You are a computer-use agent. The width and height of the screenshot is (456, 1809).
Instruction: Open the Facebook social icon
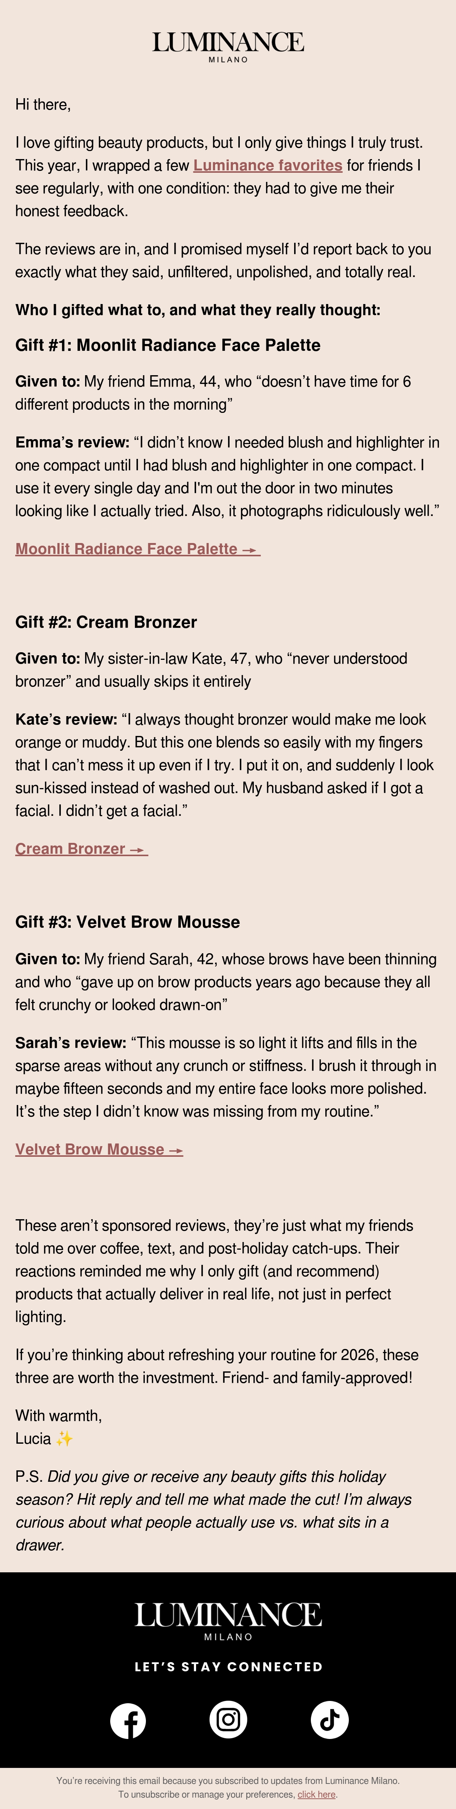128,1720
